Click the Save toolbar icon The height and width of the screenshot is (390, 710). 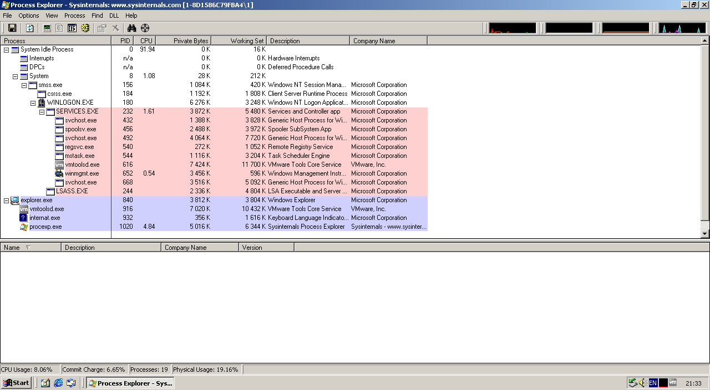(12, 28)
